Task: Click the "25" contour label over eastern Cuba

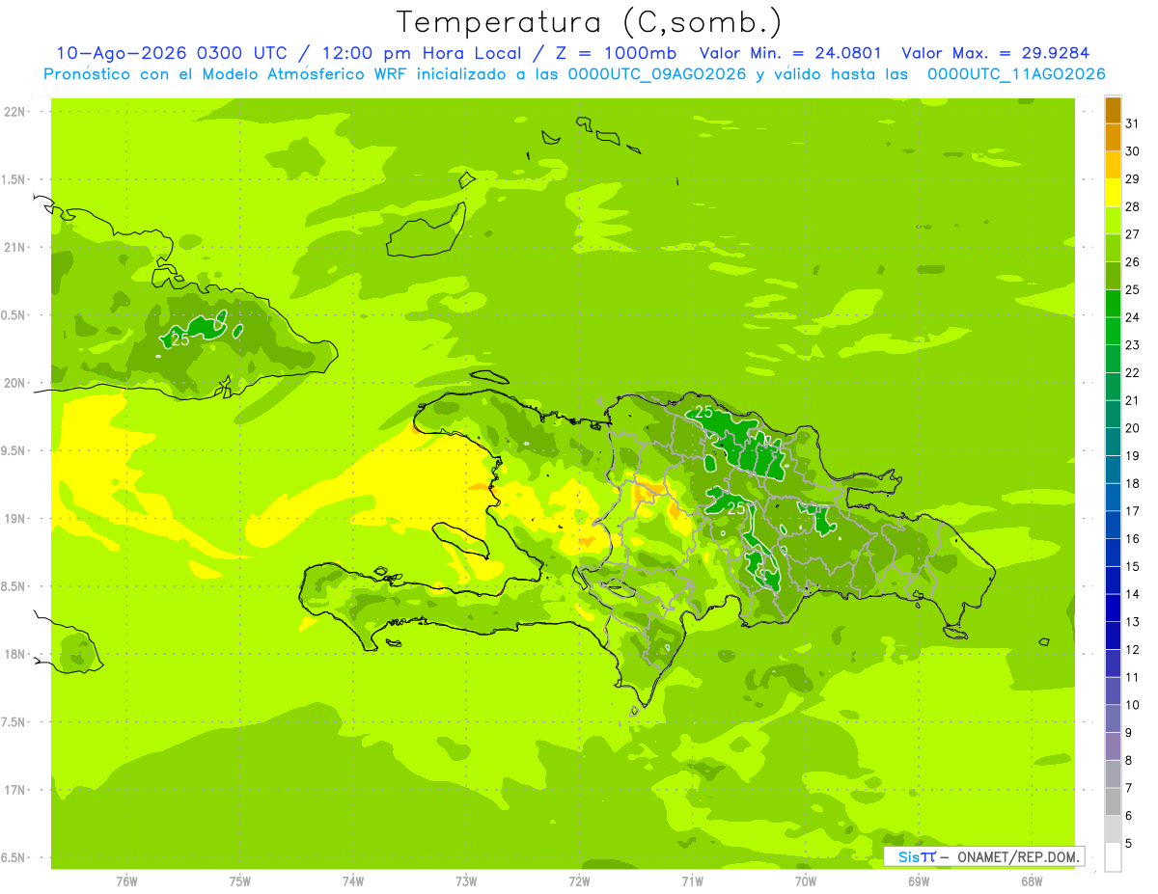Action: (179, 339)
